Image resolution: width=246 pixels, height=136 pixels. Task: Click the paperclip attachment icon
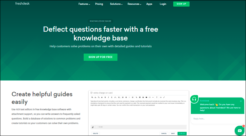(93, 127)
